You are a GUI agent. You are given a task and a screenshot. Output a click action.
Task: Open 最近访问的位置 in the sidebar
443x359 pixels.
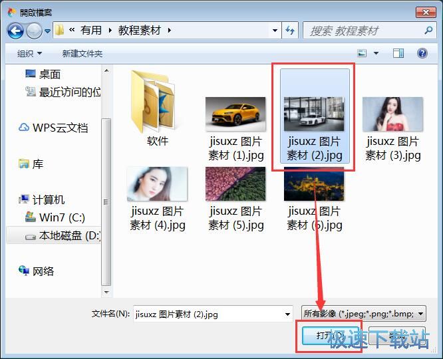[x=70, y=92]
